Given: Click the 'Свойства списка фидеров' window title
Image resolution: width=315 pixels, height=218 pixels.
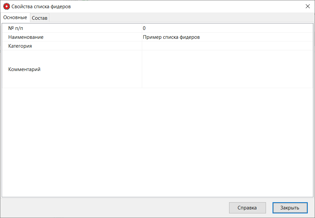Looking at the screenshot, I should pos(41,6).
